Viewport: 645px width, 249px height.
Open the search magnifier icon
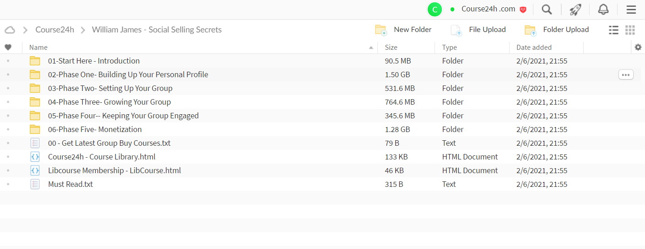(547, 9)
